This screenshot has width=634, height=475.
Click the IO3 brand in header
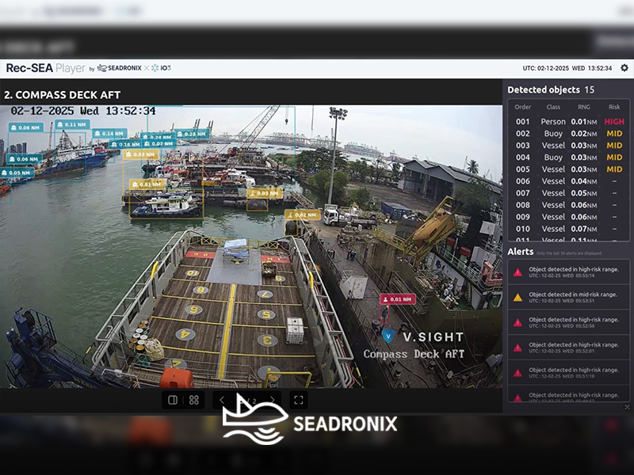[x=161, y=68]
